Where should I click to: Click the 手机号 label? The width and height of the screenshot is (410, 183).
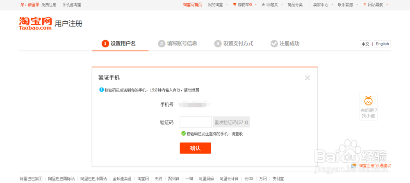(166, 105)
